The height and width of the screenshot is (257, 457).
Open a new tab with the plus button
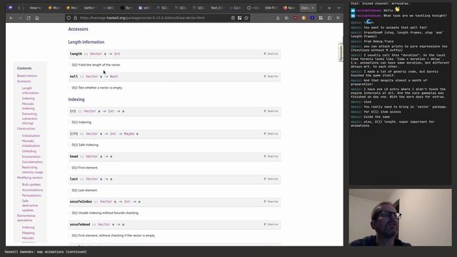pyautogui.click(x=329, y=8)
